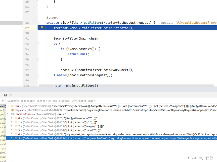The image size is (217, 162).
Task: Click the fold marker at line 93 if block
Action: [38, 49]
